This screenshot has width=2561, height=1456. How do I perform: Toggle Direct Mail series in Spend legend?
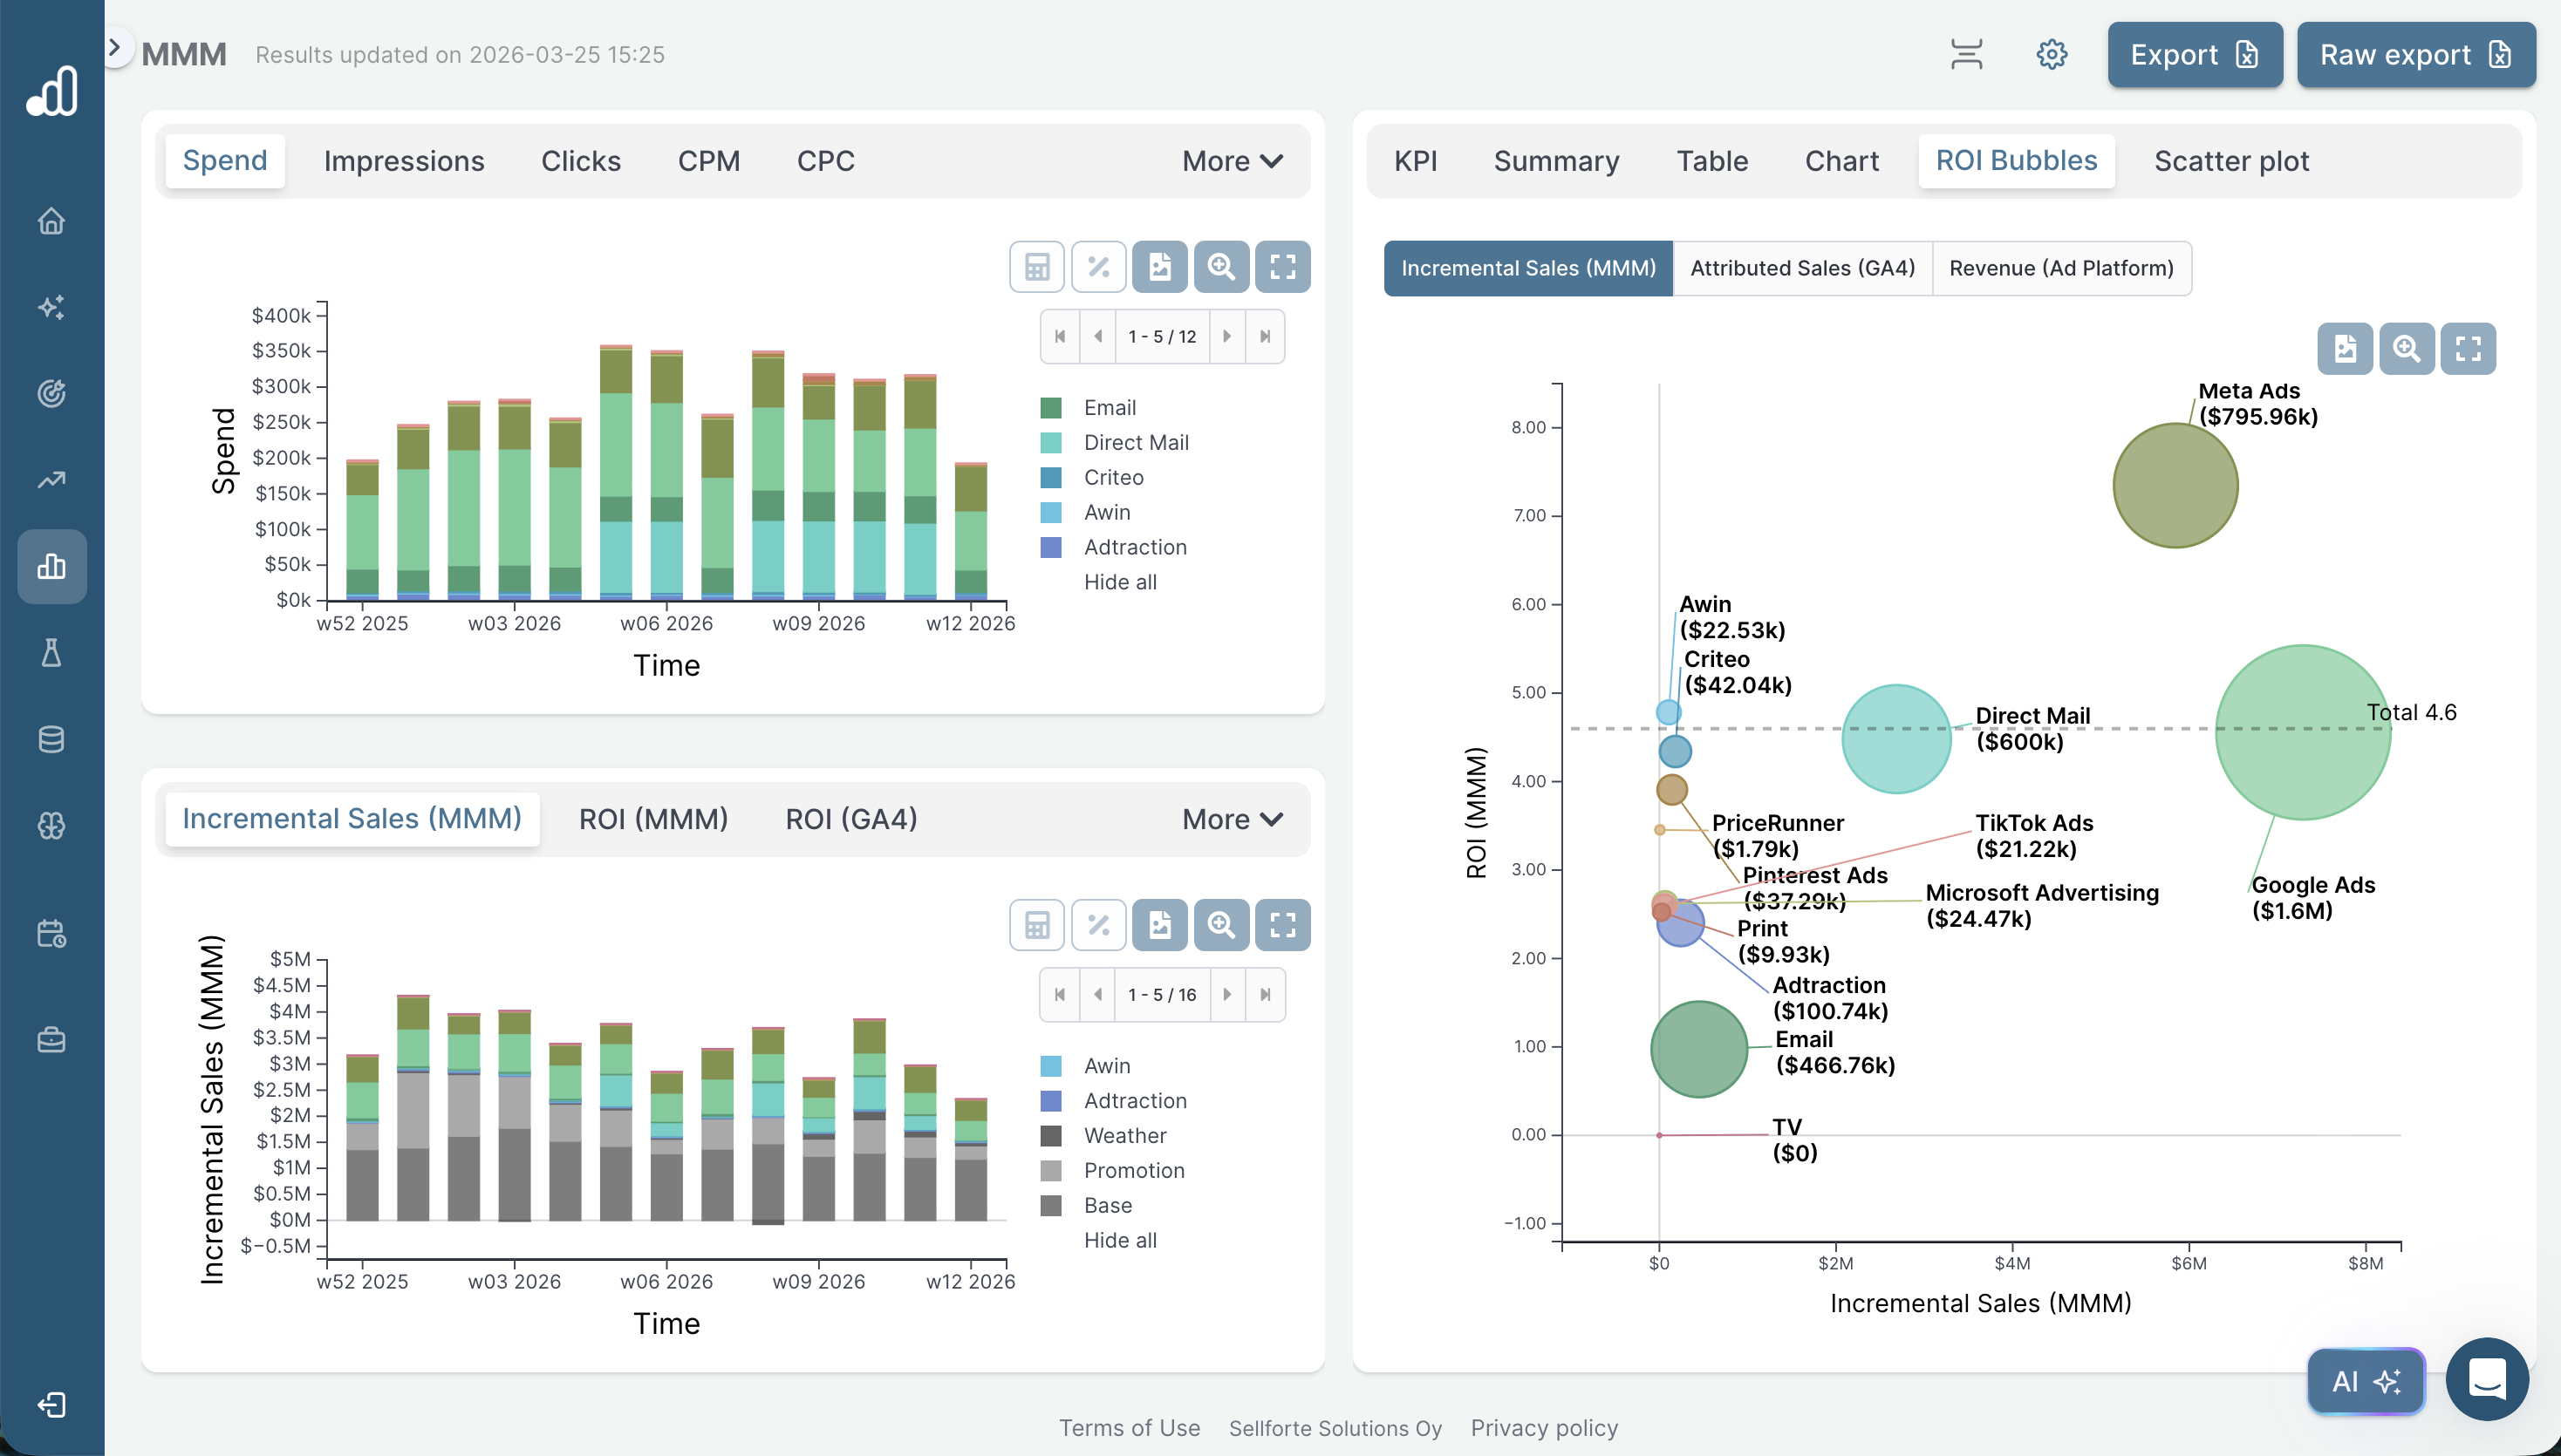tap(1136, 443)
